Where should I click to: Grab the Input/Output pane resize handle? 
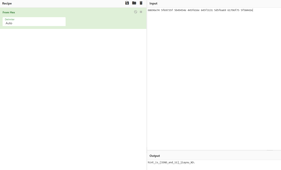[x=270, y=150]
